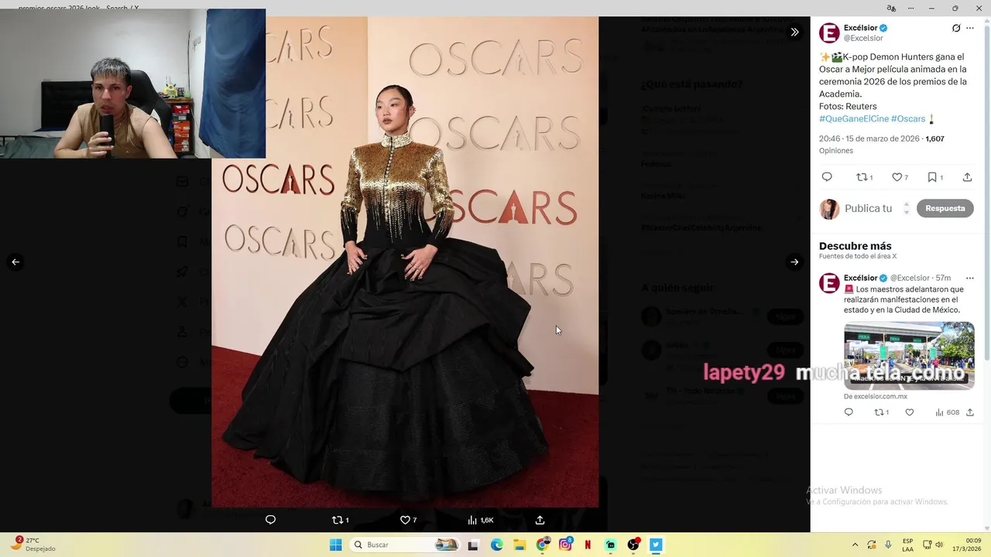This screenshot has width=991, height=557.
Task: Like the Excélsior Oscars post in sidebar
Action: [900, 177]
